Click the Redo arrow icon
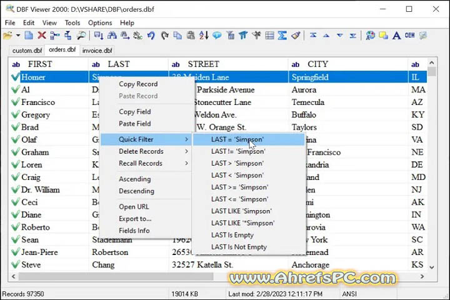 click(164, 36)
